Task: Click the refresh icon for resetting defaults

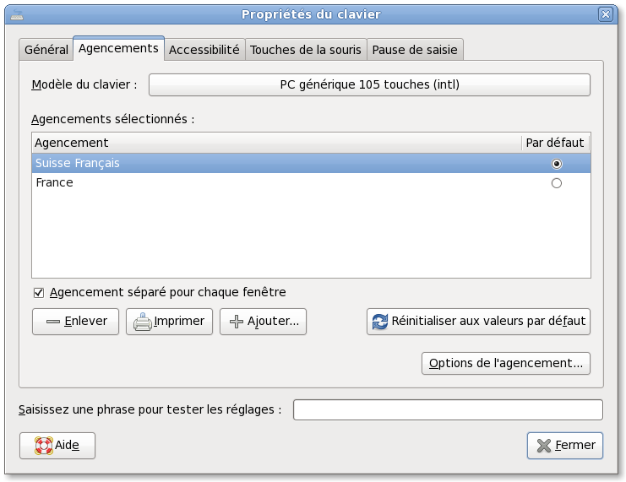Action: 380,322
